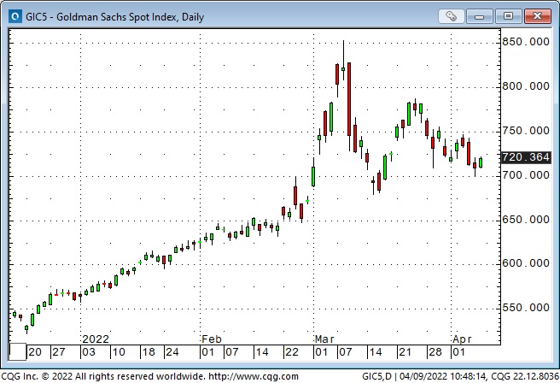Click the date 14 under Feb
The image size is (560, 383).
click(262, 352)
